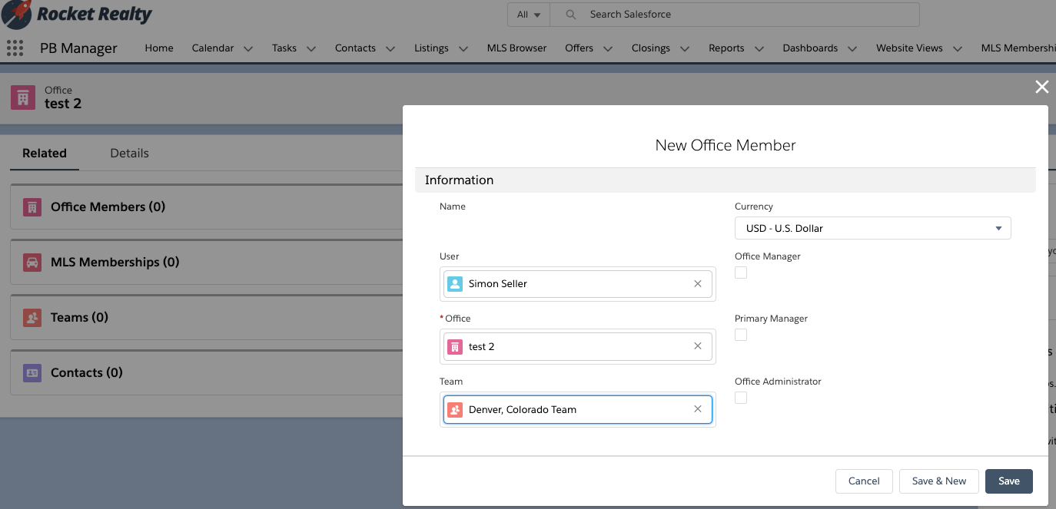Open the All search scope dropdown

tap(528, 14)
